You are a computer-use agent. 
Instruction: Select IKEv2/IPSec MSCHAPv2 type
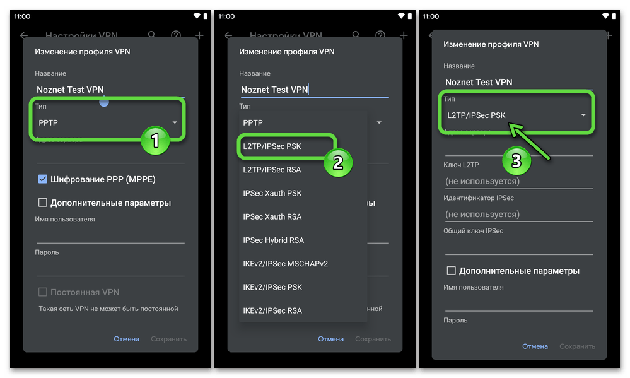pyautogui.click(x=285, y=264)
